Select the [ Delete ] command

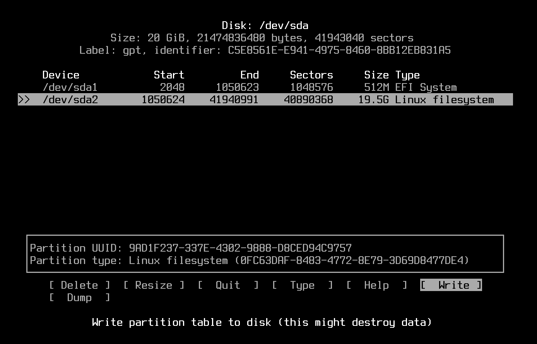pos(79,285)
